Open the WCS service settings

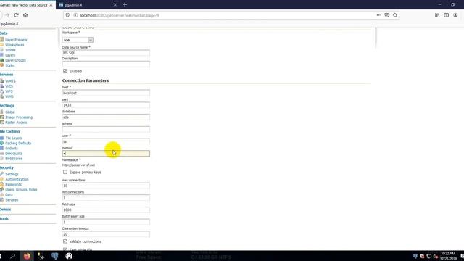click(x=9, y=86)
